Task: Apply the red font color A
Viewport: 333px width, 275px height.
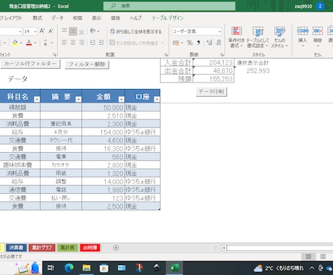Action: (29, 43)
